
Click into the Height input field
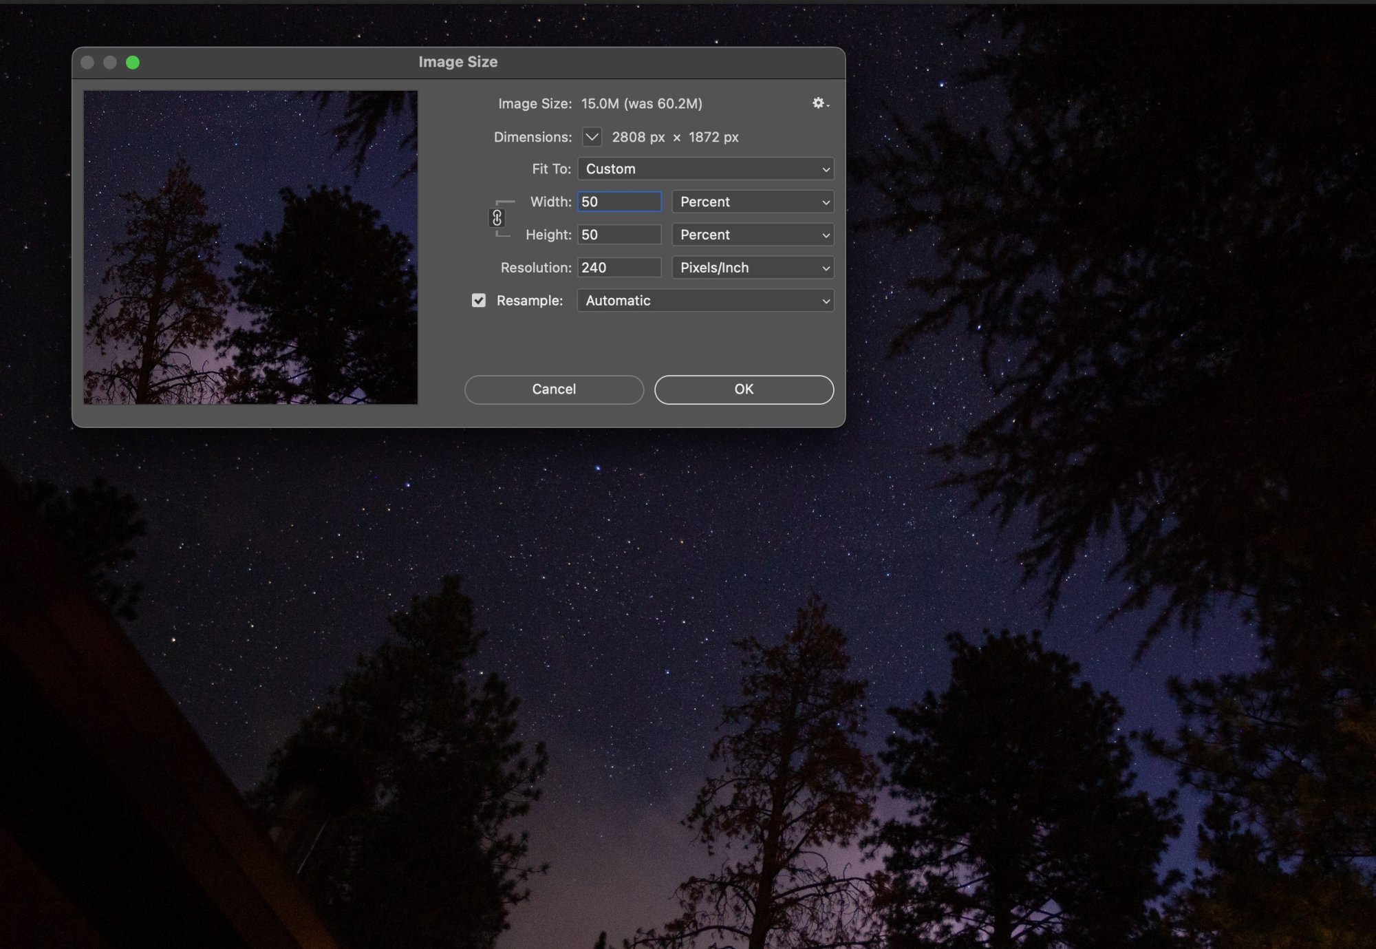point(619,235)
